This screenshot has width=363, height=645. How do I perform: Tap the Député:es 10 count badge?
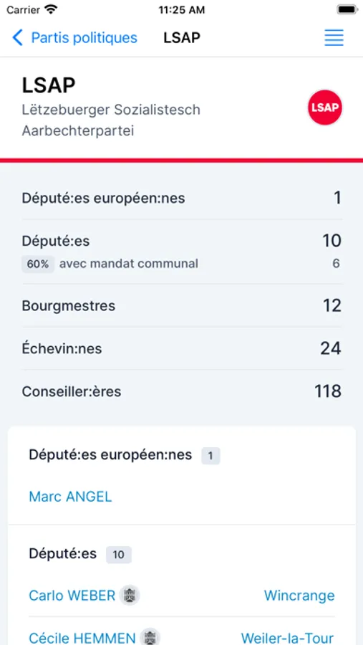[x=119, y=555]
